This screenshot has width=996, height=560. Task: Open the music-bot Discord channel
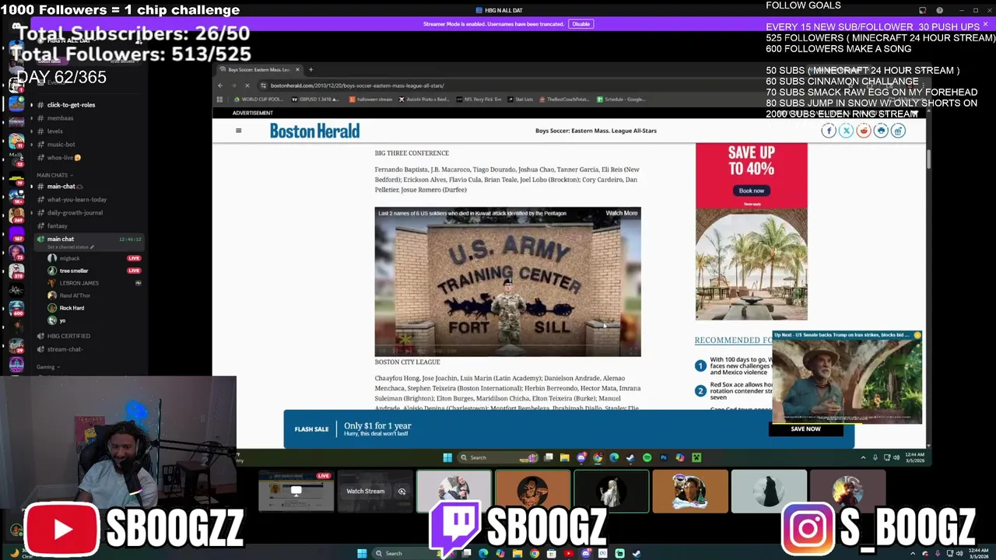(x=61, y=145)
